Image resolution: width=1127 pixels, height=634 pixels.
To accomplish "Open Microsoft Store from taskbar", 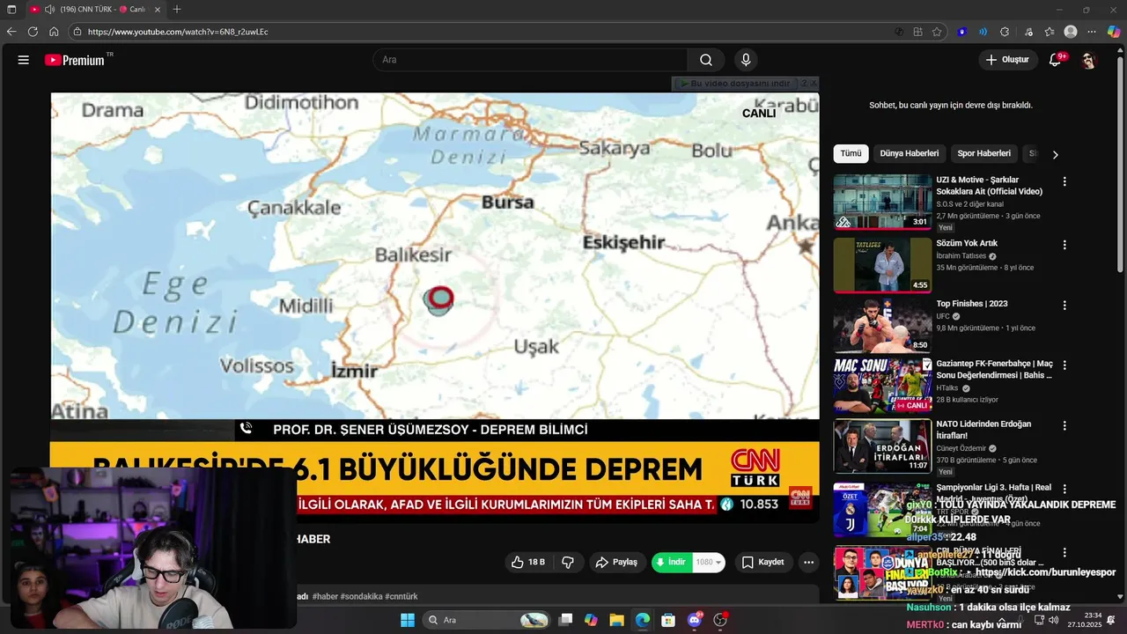I will pyautogui.click(x=668, y=620).
